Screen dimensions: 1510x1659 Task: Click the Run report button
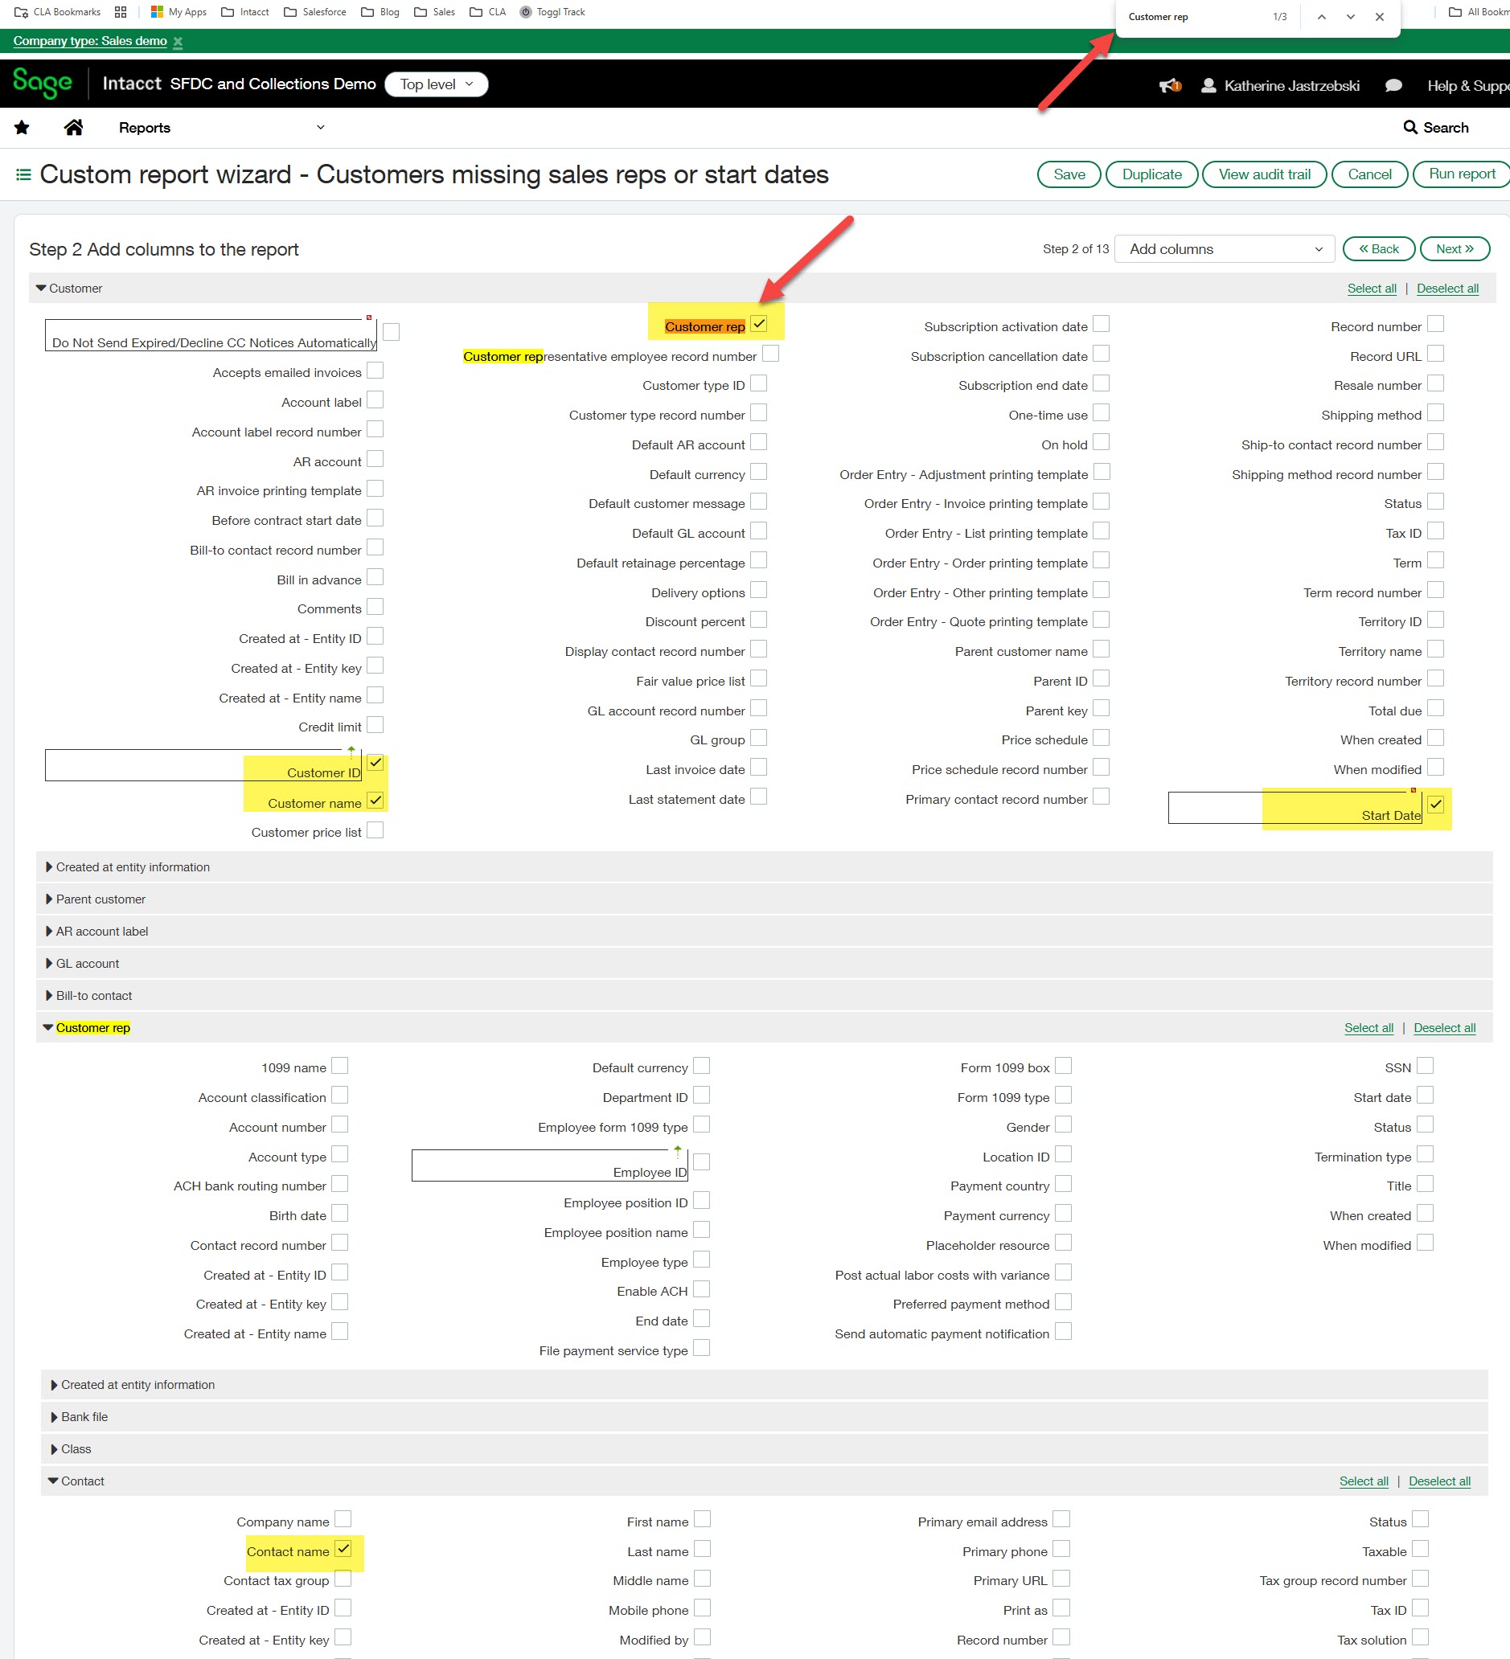(1461, 174)
